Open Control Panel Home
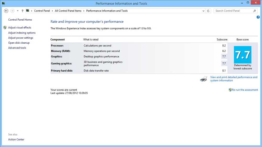262x147 pixels. (x=20, y=20)
